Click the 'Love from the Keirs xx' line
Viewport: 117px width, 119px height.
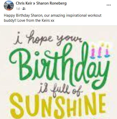[36, 20]
